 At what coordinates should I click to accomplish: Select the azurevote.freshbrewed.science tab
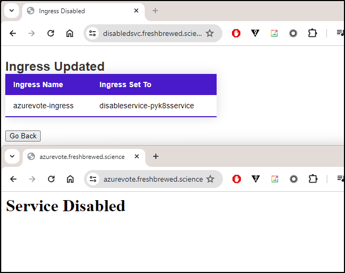coord(84,157)
